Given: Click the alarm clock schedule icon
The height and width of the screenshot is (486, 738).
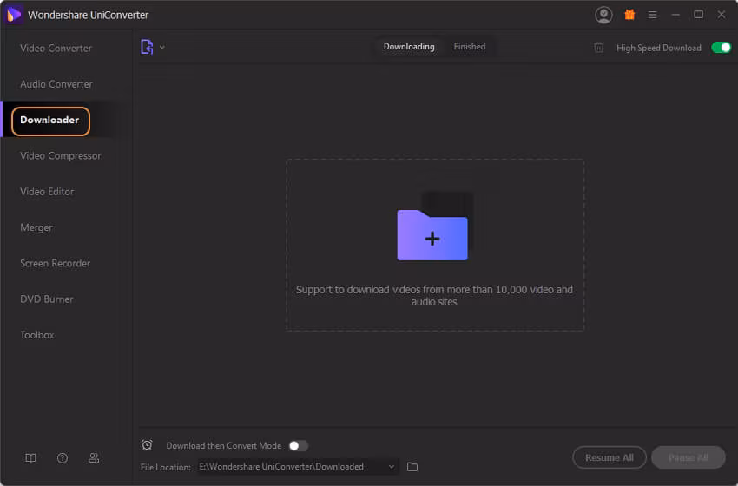Looking at the screenshot, I should click(147, 444).
